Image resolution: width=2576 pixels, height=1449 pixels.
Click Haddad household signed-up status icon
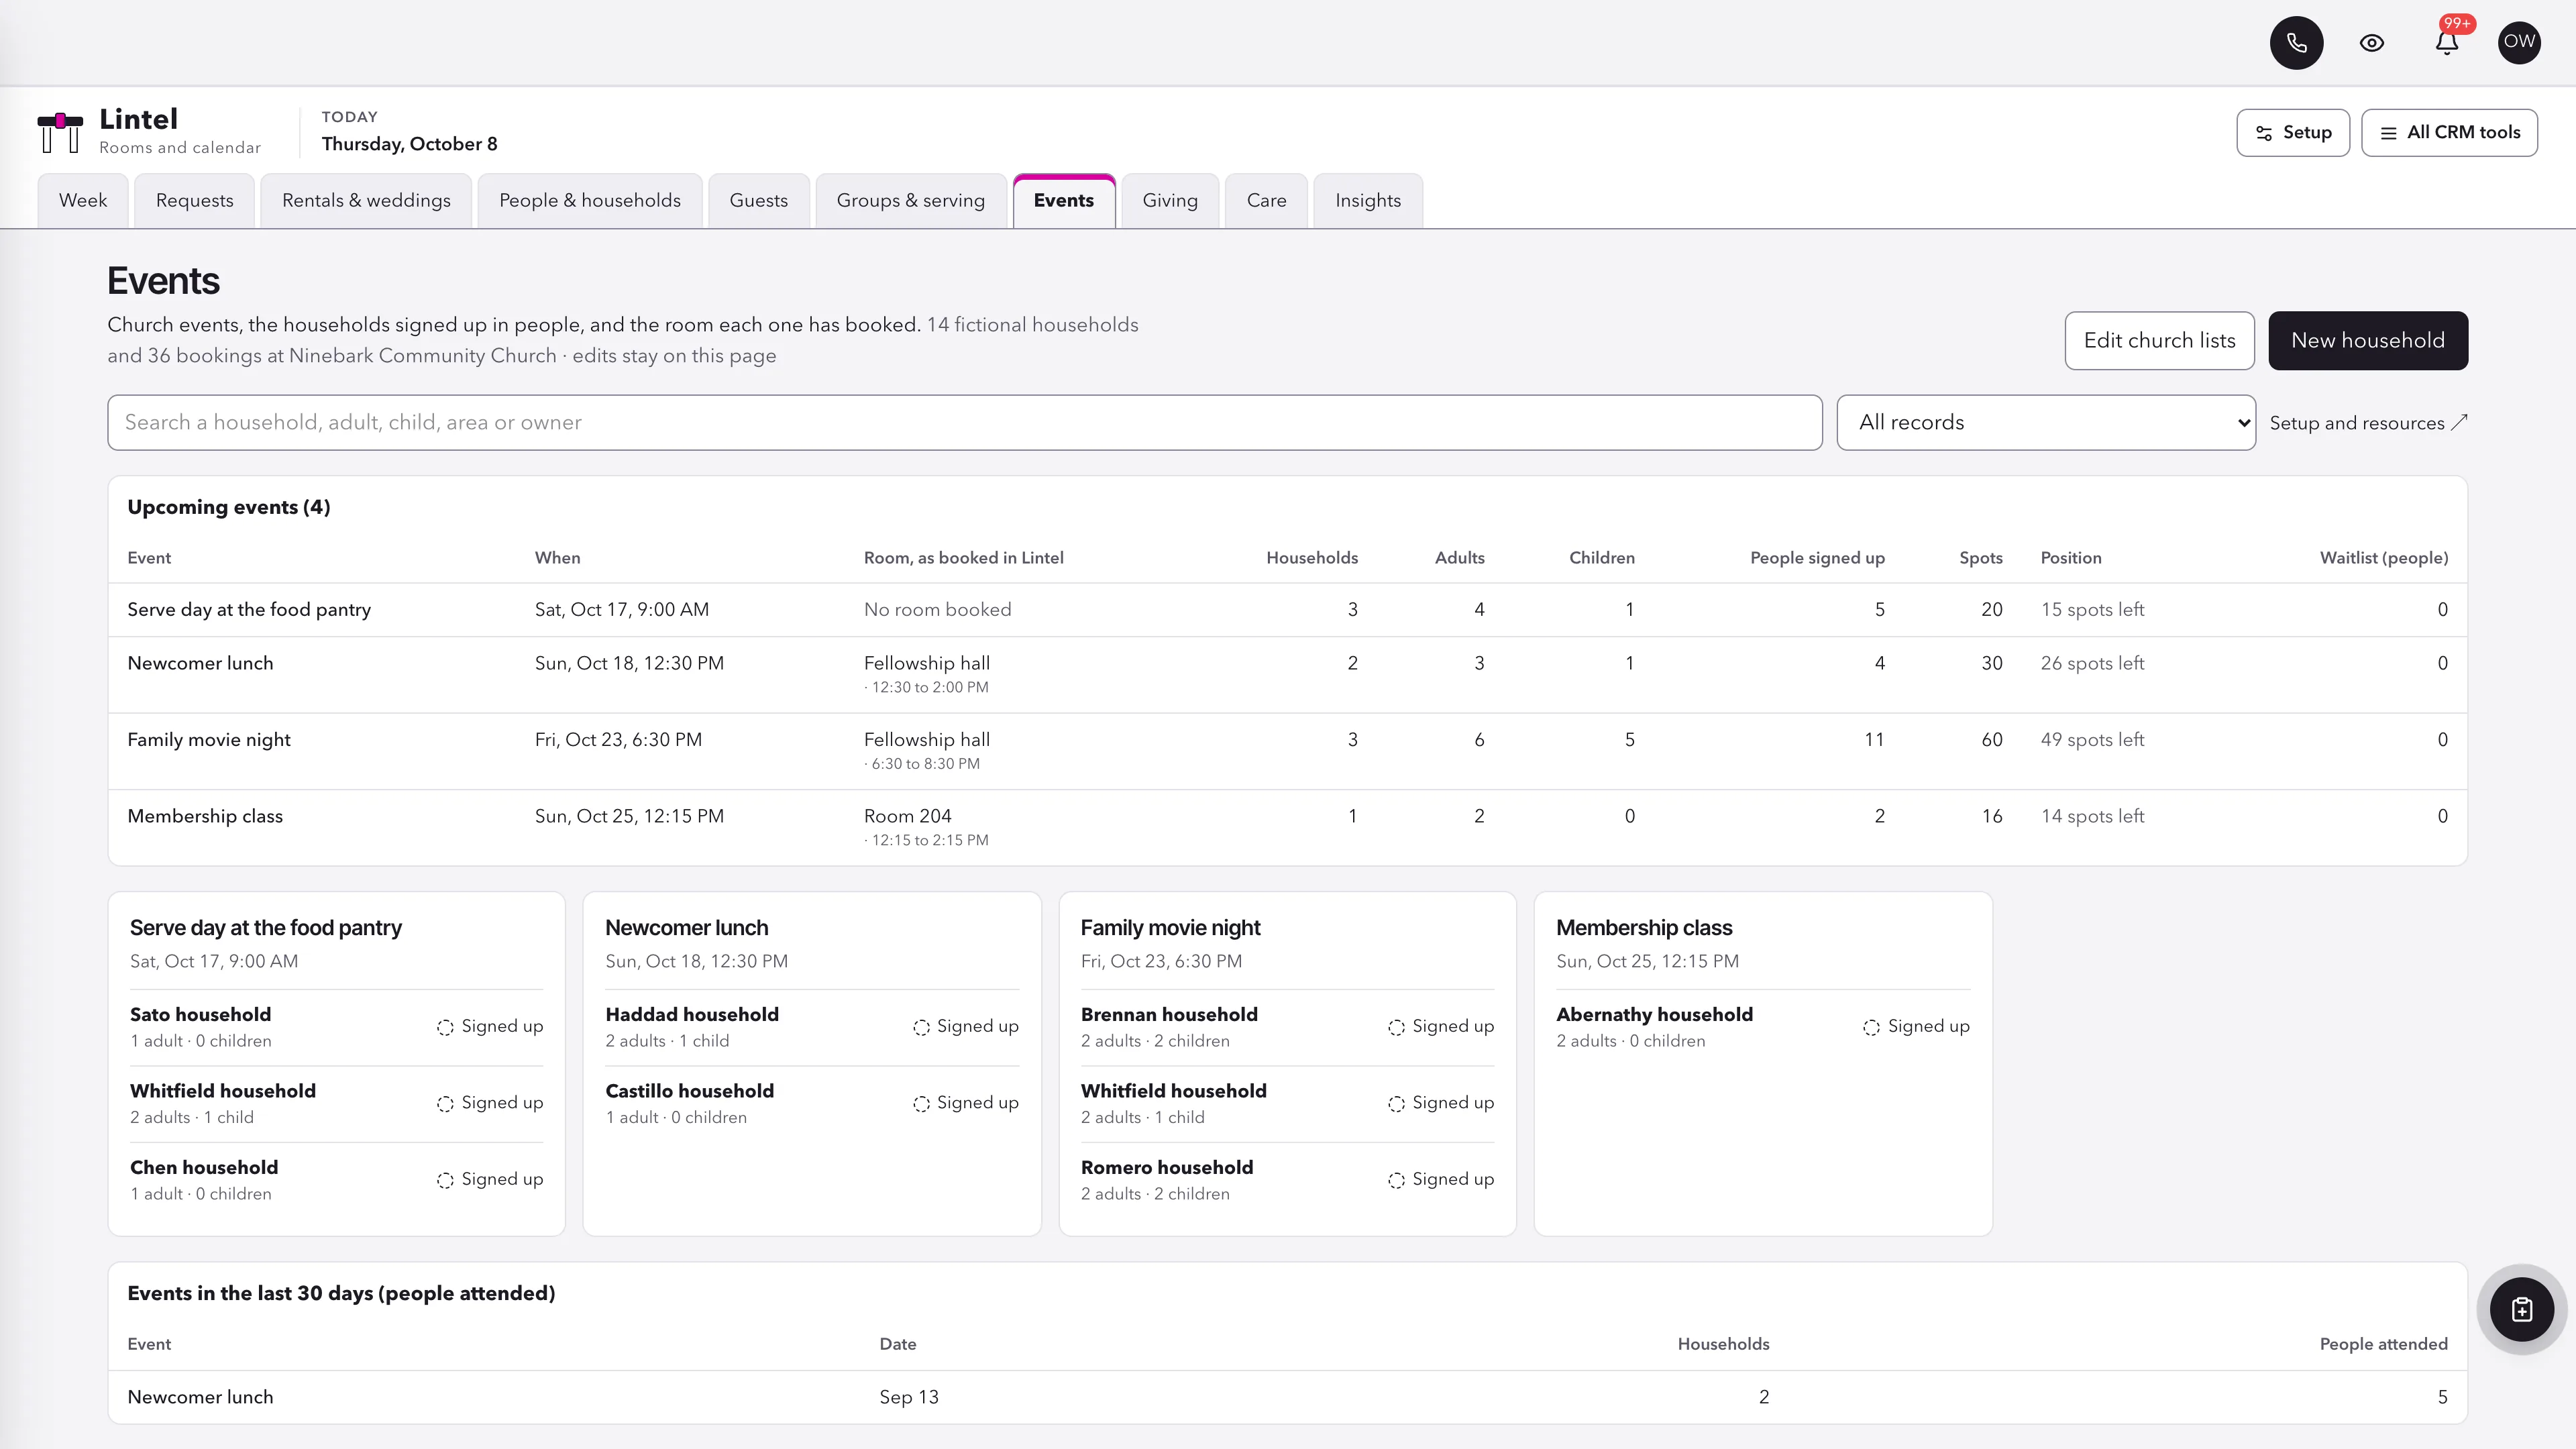coord(921,1027)
